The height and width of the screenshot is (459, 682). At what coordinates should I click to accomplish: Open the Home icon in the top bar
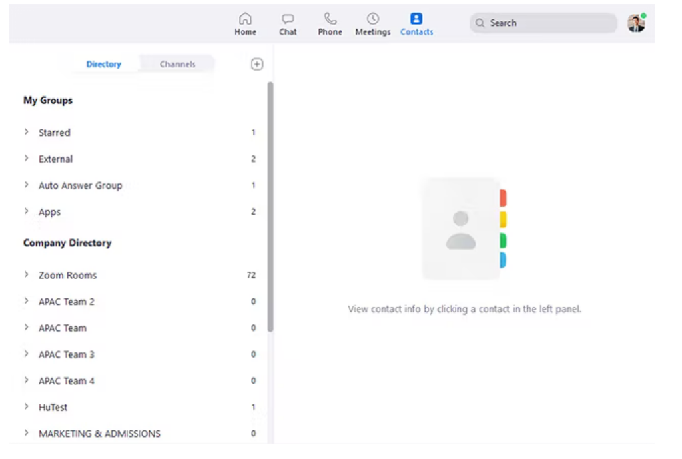245,19
